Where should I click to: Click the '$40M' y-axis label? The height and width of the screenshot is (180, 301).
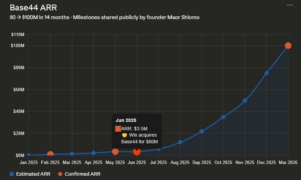(x=19, y=112)
